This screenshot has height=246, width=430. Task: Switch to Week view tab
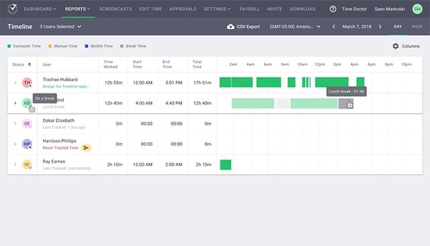417,27
